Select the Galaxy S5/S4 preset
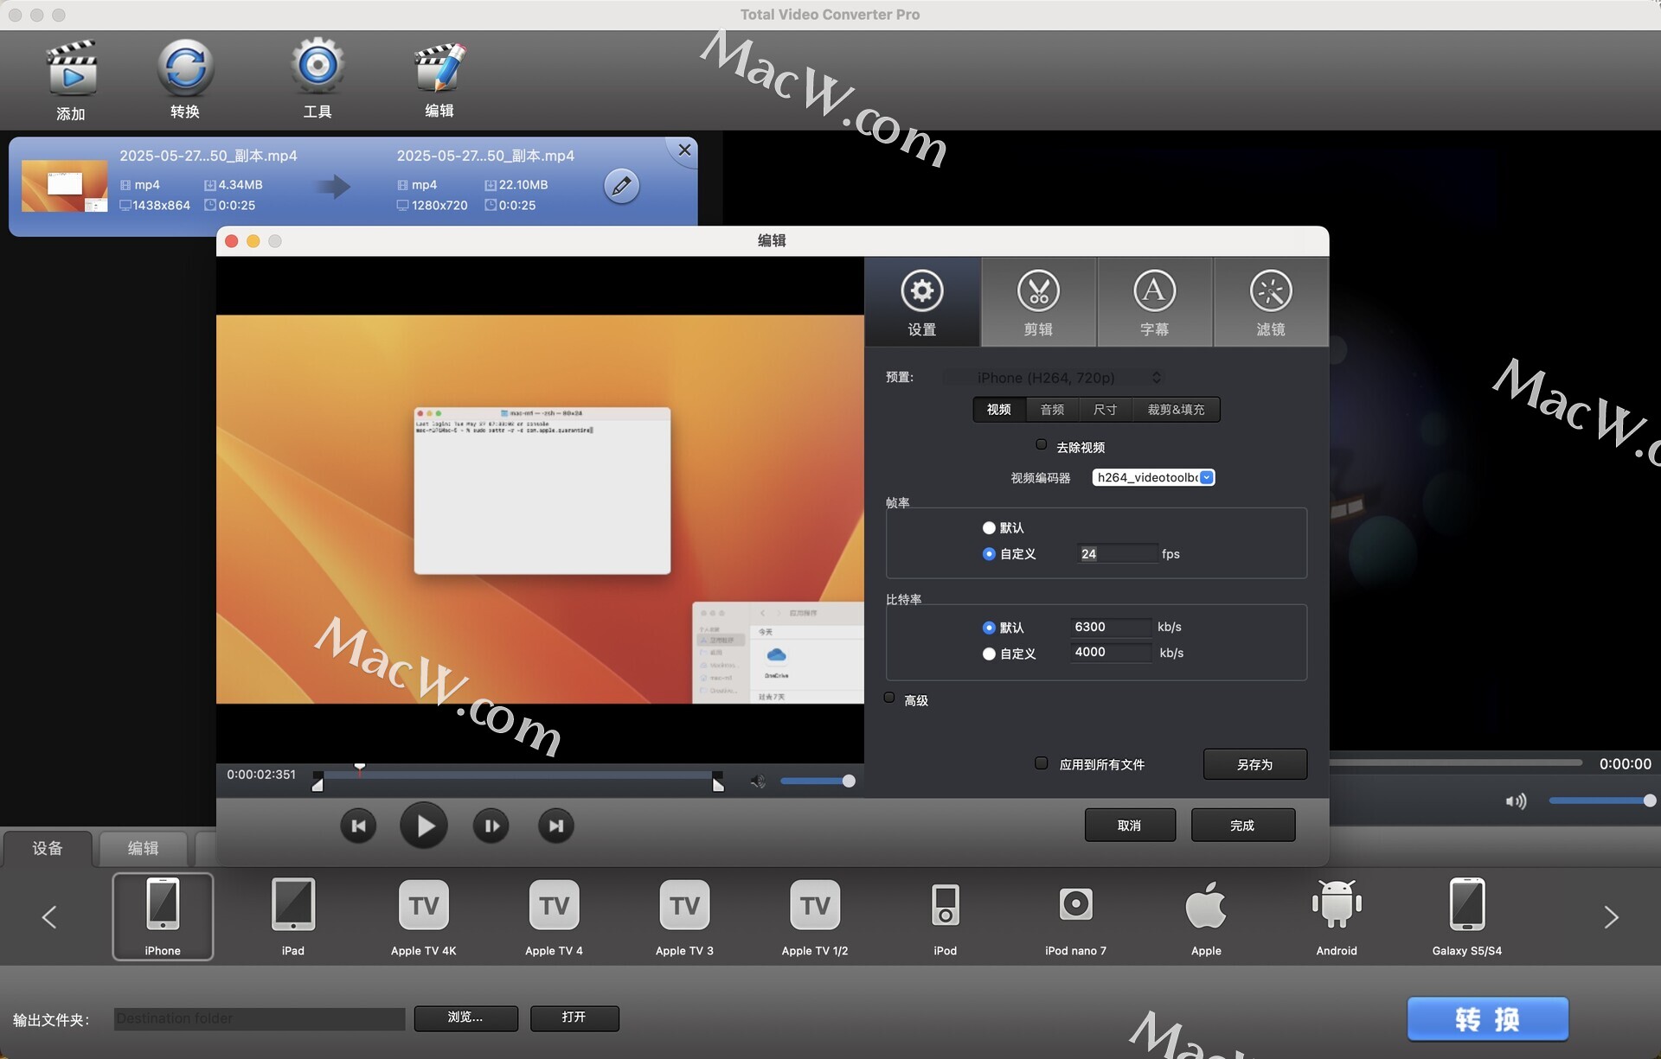 (x=1467, y=916)
